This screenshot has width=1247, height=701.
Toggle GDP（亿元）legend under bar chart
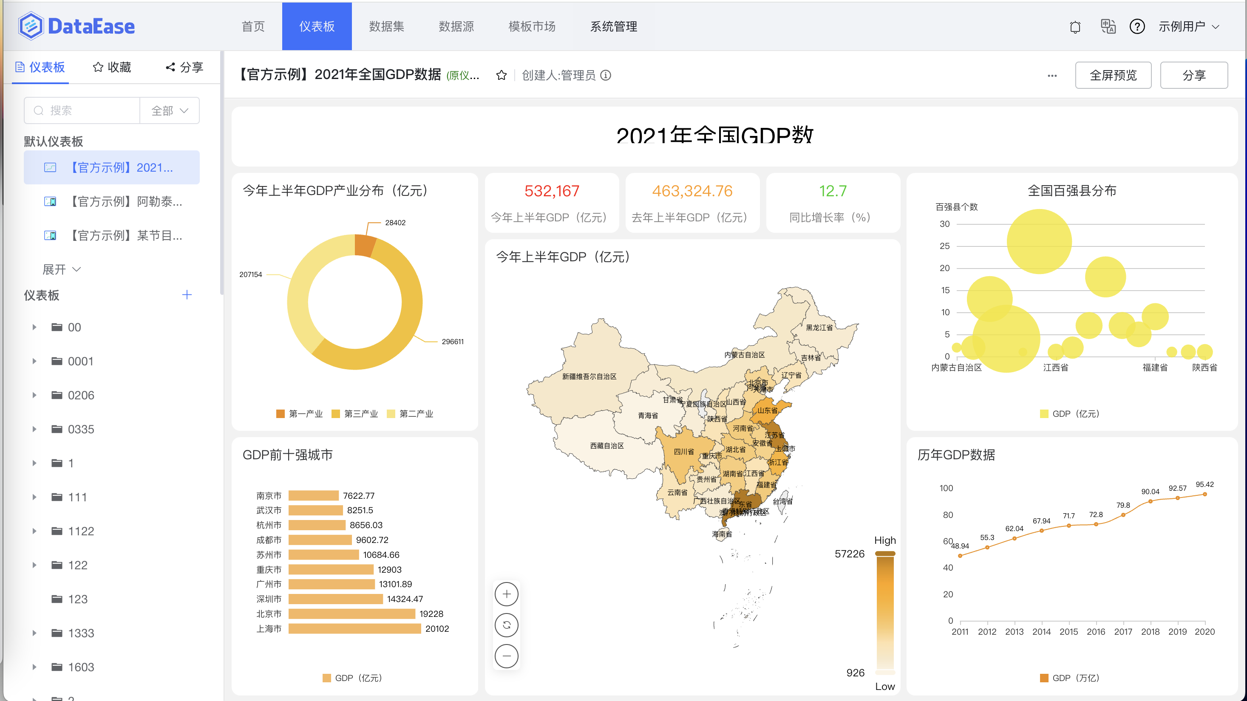pos(352,678)
